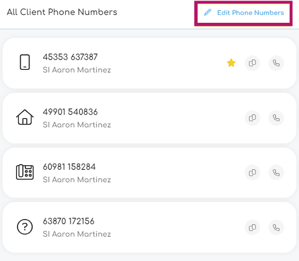
Task: Click SI Aaron Martinez under 45353 637387
Action: (77, 70)
